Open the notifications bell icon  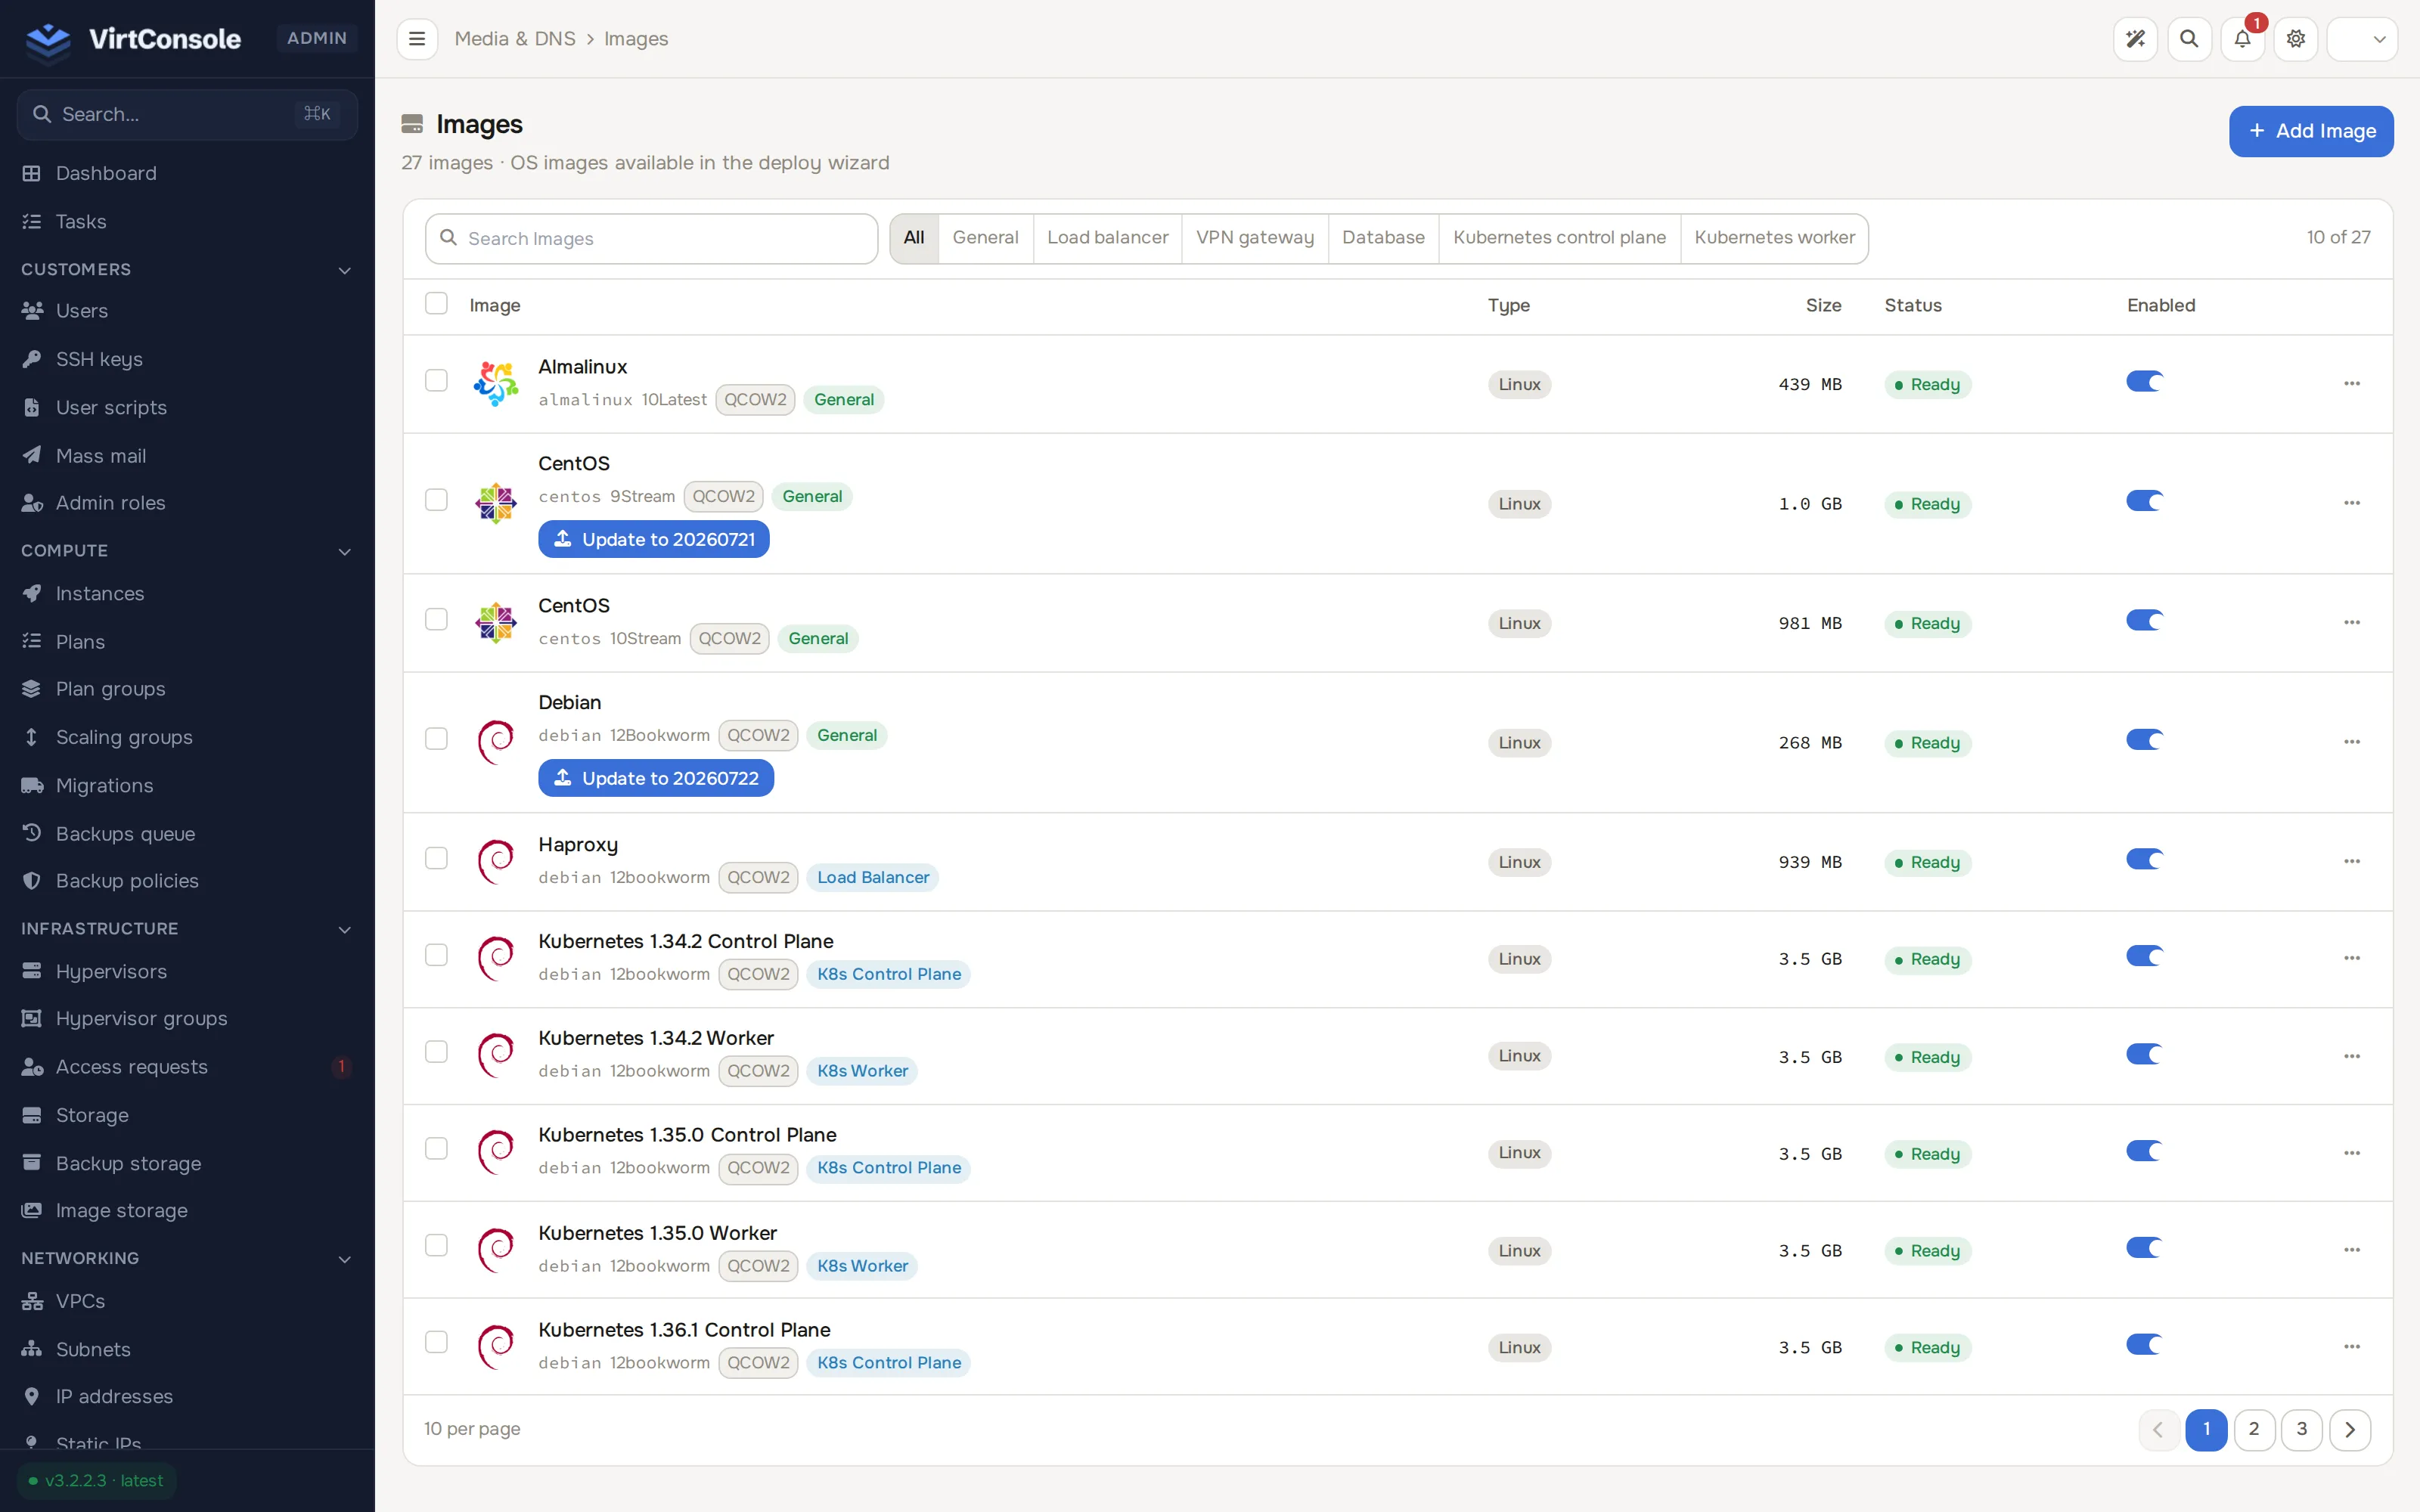click(x=2242, y=39)
